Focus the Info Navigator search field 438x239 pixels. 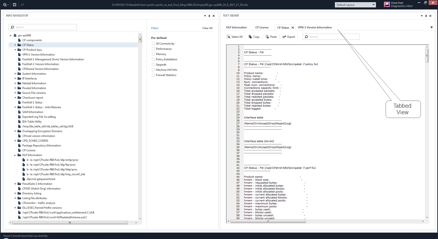coord(42,27)
